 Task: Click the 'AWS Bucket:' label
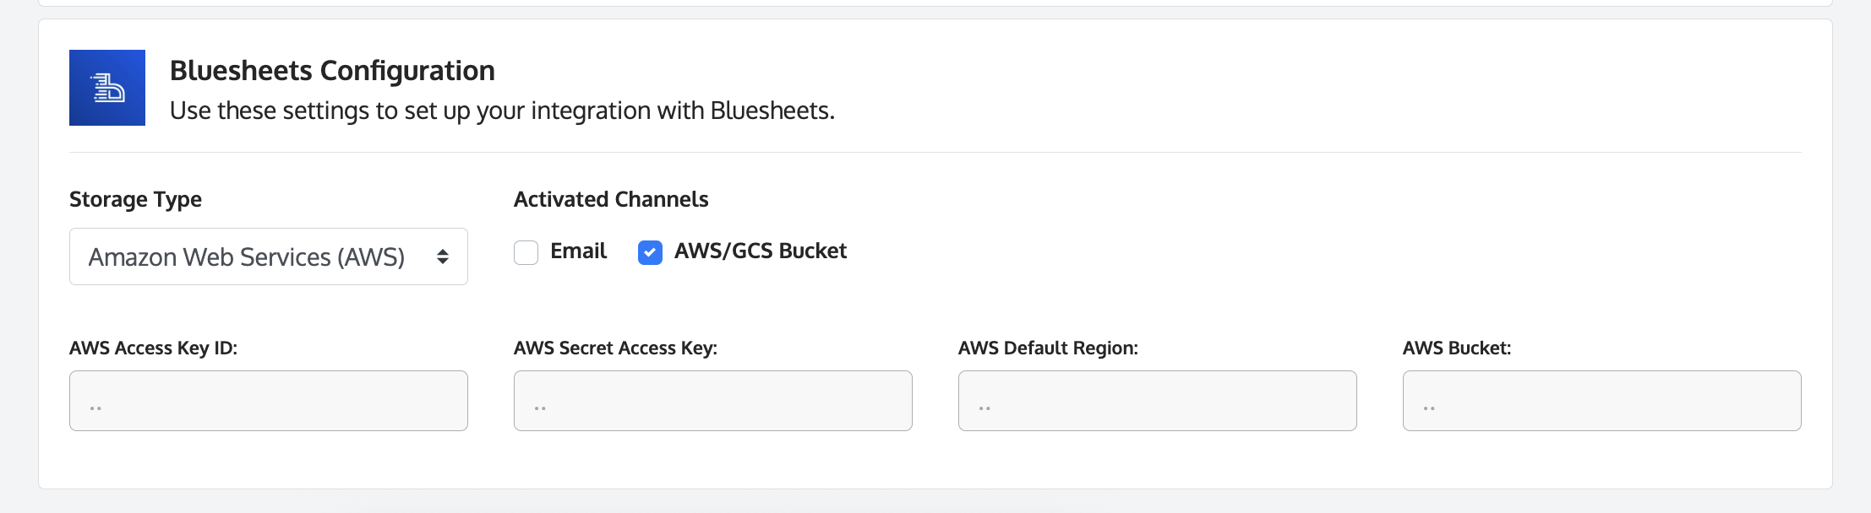pyautogui.click(x=1456, y=348)
